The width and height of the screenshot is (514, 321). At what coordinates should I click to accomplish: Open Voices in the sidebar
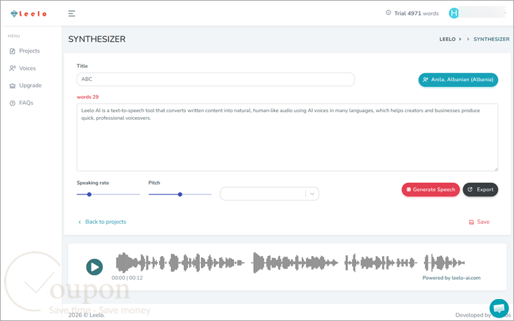tap(23, 68)
